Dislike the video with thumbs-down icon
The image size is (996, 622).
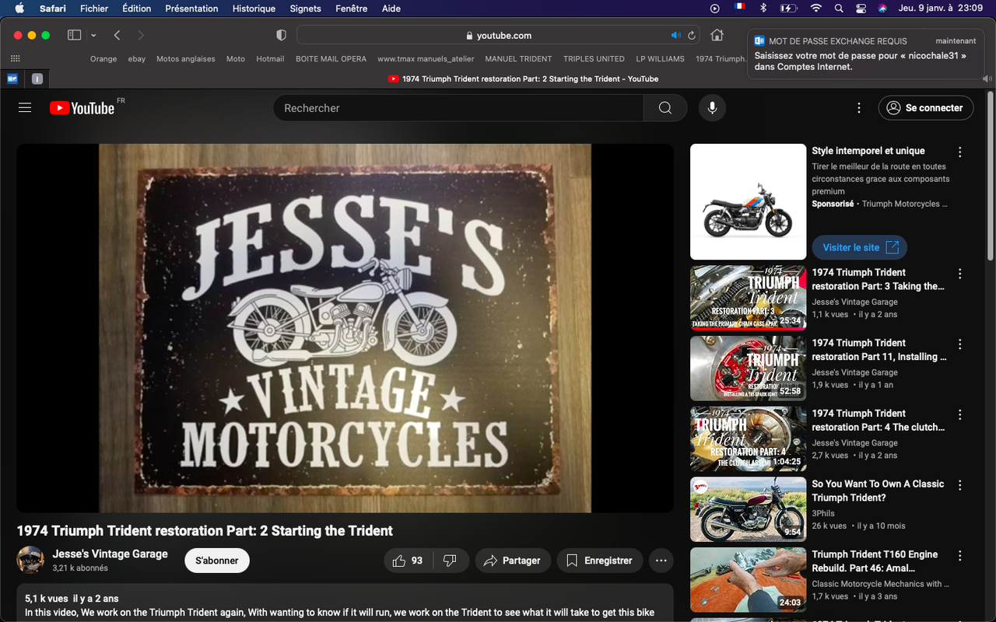click(x=450, y=561)
